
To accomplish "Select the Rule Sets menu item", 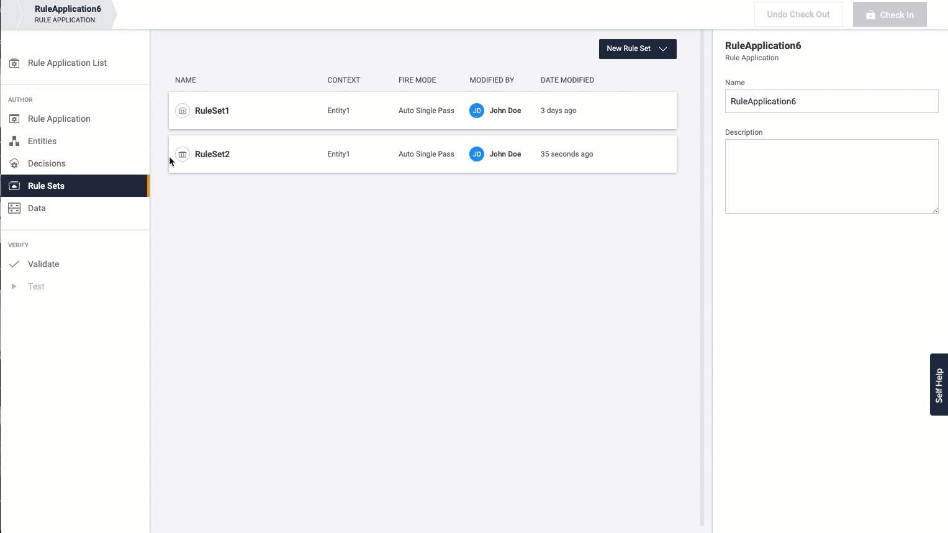I will 75,186.
